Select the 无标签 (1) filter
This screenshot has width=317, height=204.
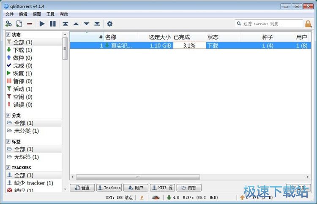34,157
